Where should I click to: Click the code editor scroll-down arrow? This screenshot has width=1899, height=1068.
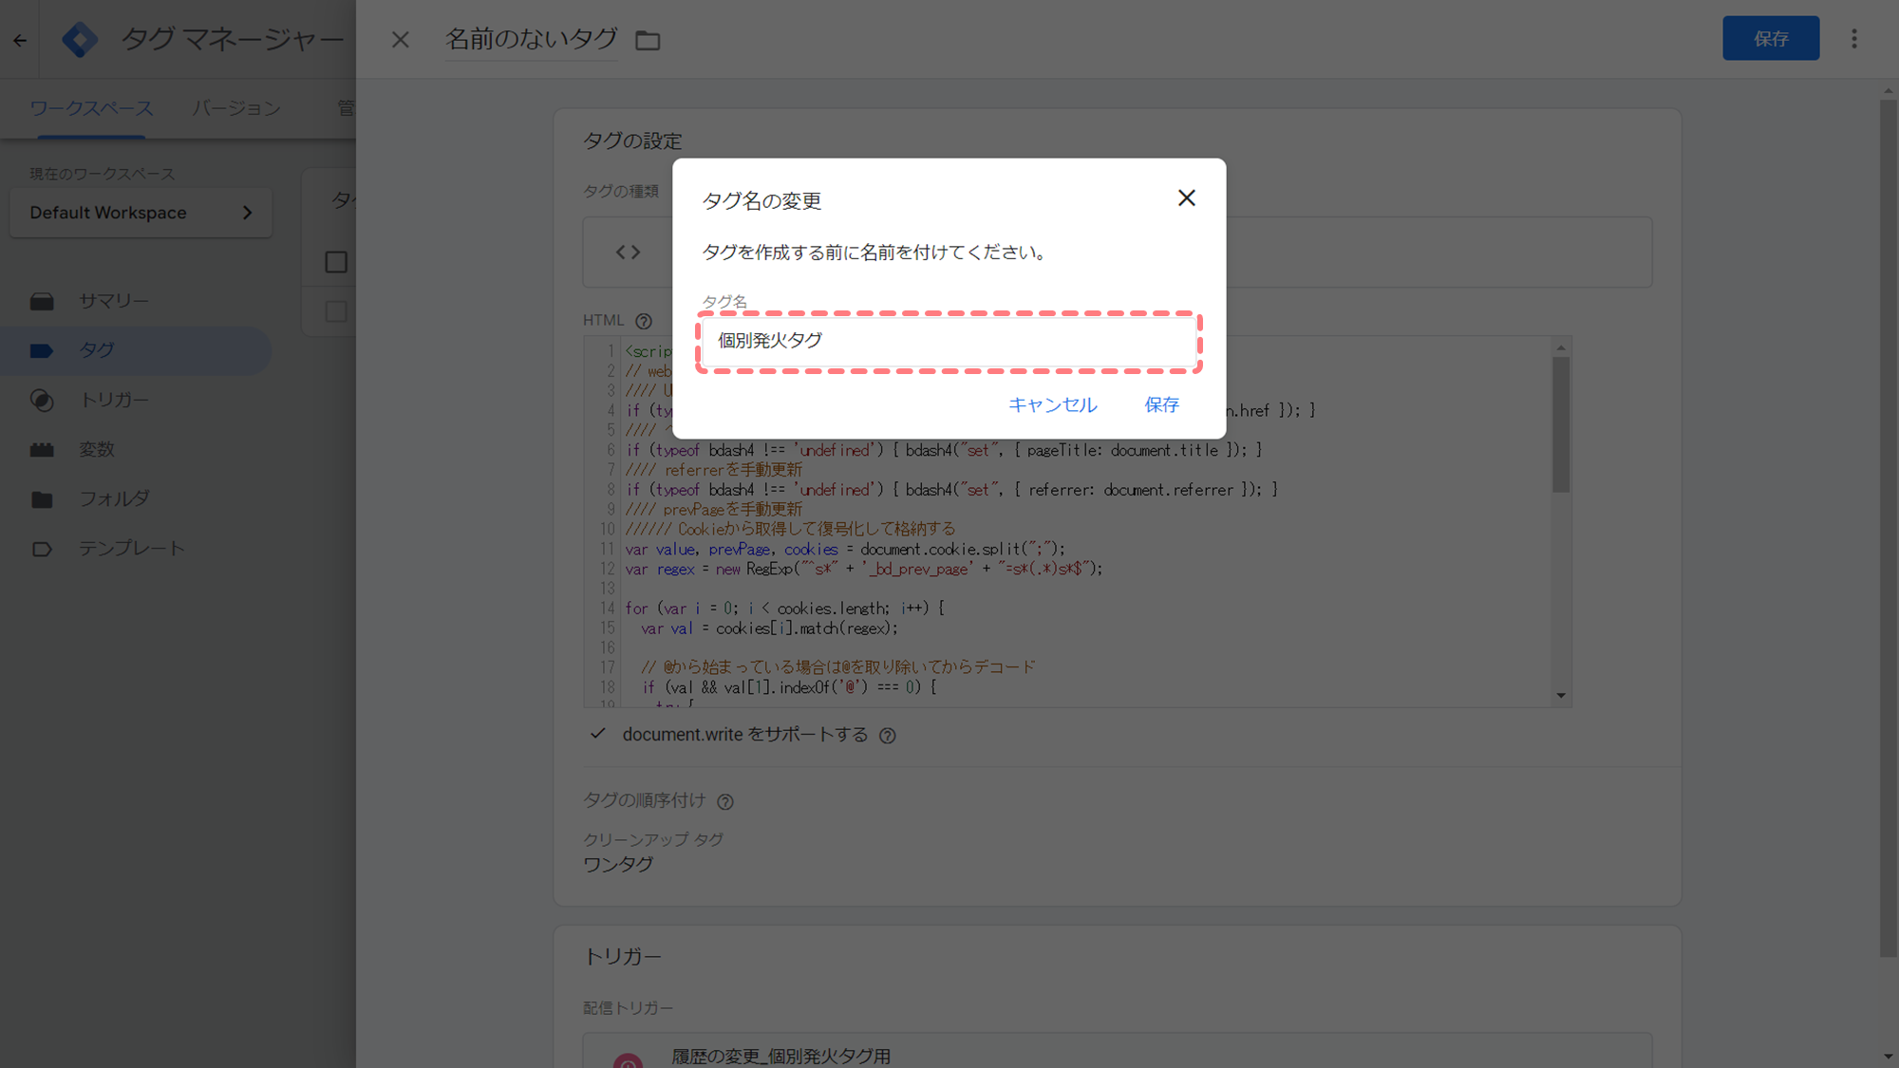1561,696
